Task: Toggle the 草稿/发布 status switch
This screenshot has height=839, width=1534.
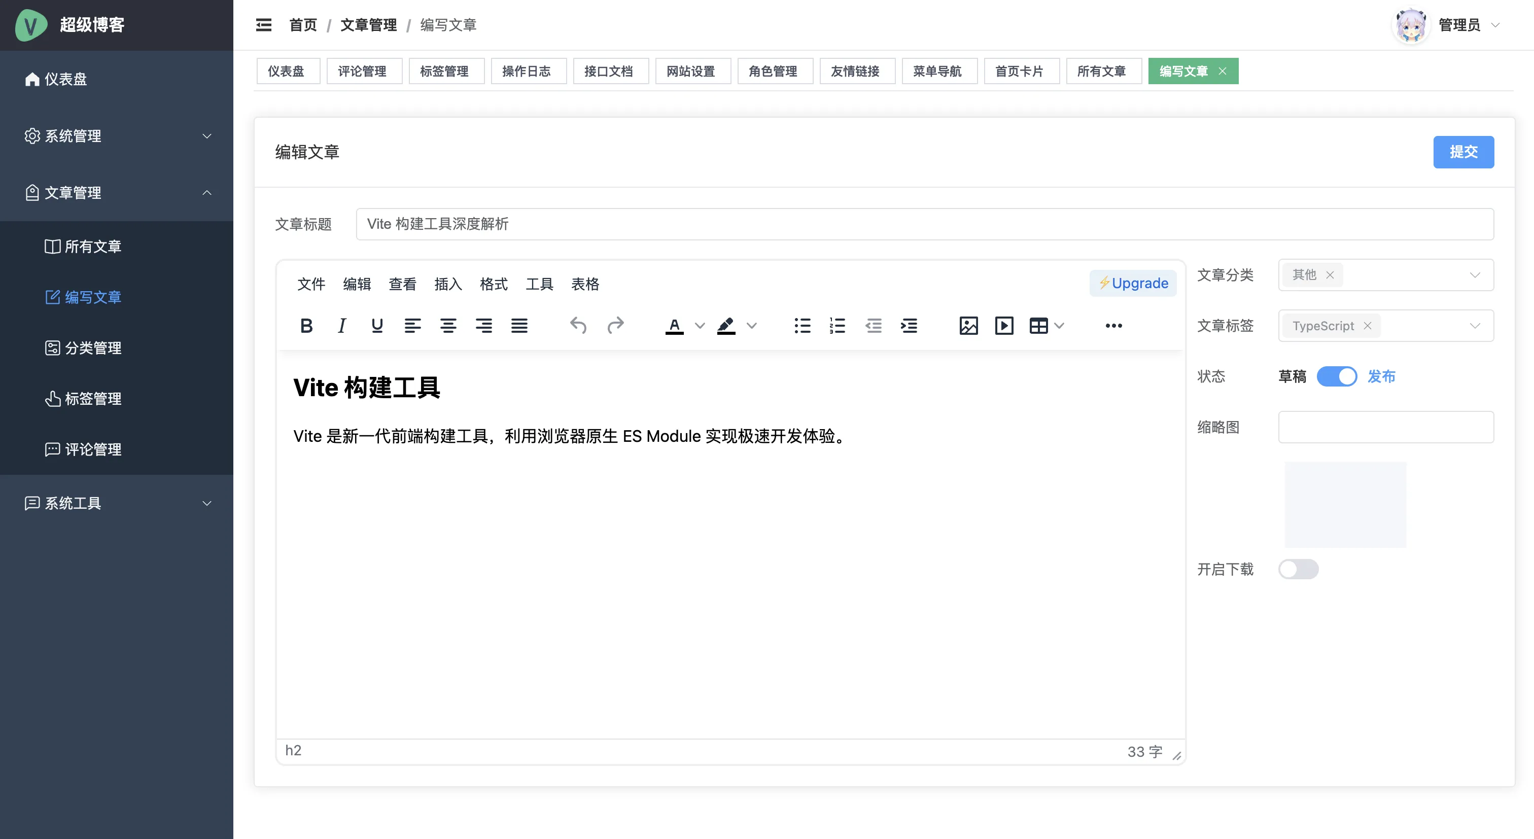Action: pos(1337,376)
